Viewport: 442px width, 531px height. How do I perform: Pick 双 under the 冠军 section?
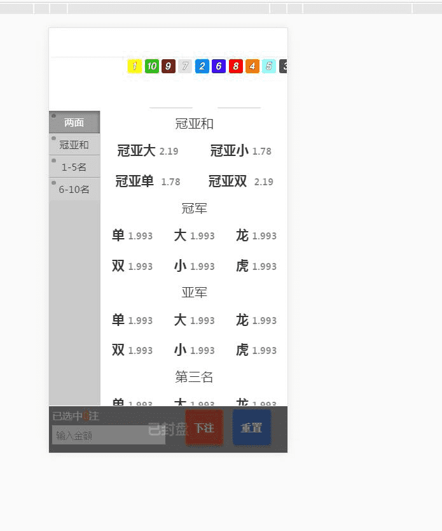(x=132, y=266)
